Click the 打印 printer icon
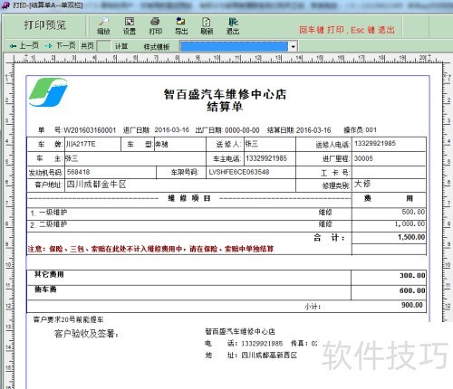The image size is (453, 389). pyautogui.click(x=155, y=22)
